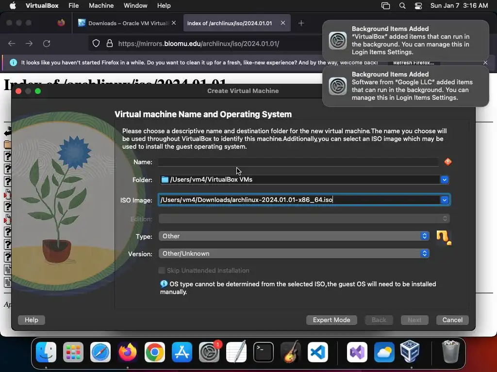497x372 pixels.
Task: Dismiss the Firefox refresh notification bar
Action: tap(485, 62)
